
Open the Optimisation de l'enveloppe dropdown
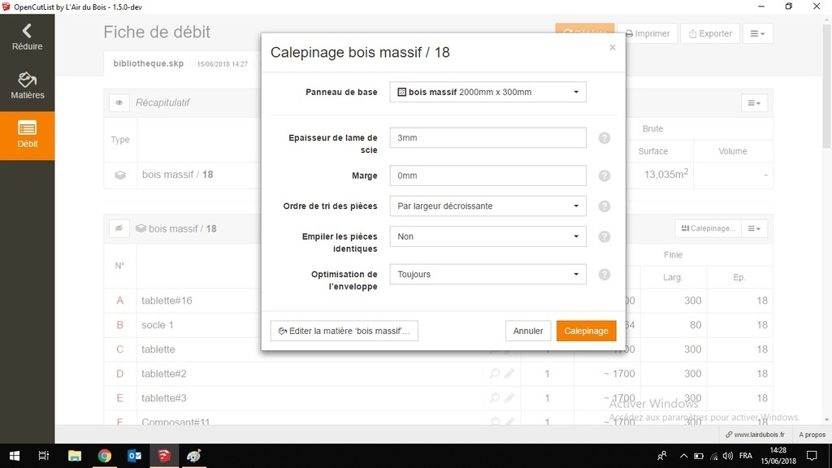coord(487,275)
